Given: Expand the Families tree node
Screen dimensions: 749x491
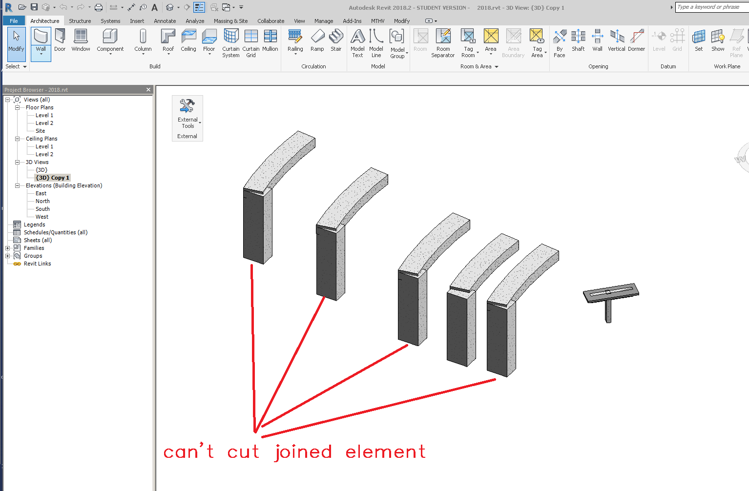Looking at the screenshot, I should 7,248.
